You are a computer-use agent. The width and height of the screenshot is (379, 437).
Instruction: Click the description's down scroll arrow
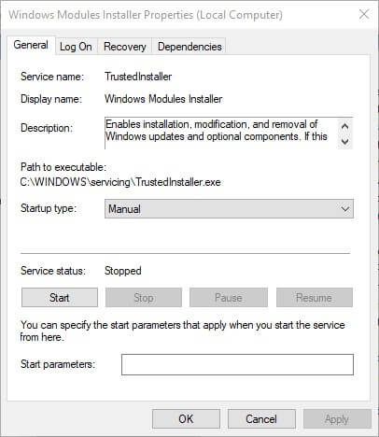tap(344, 142)
